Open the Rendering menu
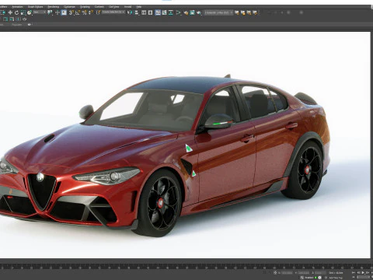This screenshot has width=373, height=280. [x=53, y=7]
